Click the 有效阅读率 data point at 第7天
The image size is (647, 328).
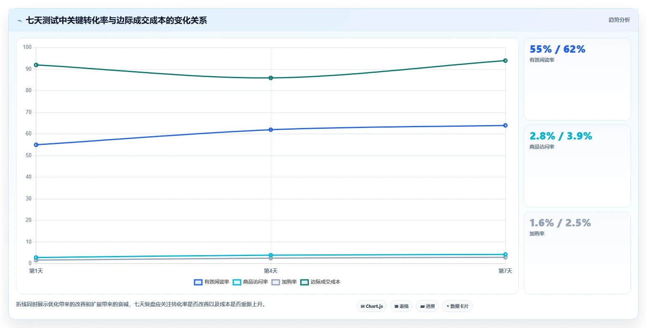coord(505,126)
